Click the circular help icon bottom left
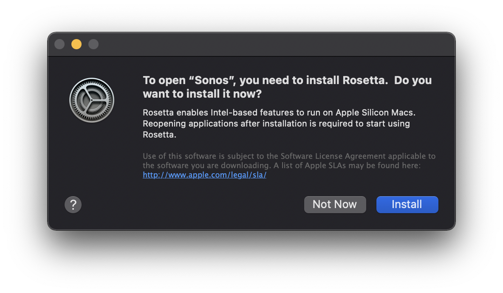This screenshot has height=293, width=503. [x=73, y=204]
